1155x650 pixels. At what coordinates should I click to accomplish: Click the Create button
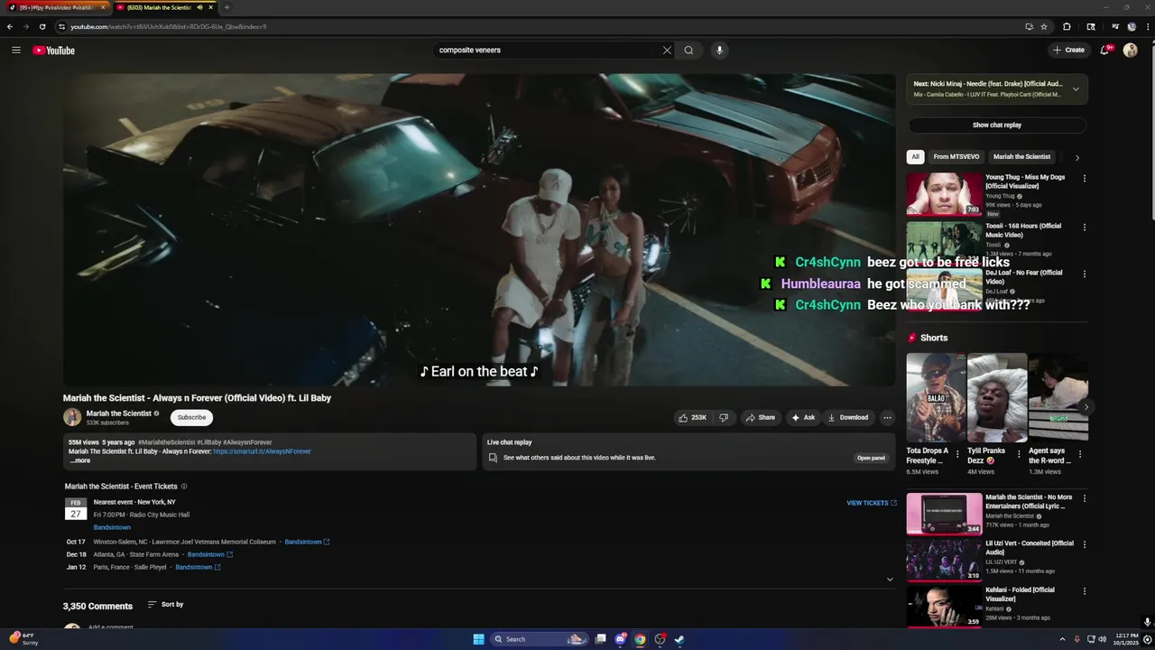click(x=1068, y=51)
